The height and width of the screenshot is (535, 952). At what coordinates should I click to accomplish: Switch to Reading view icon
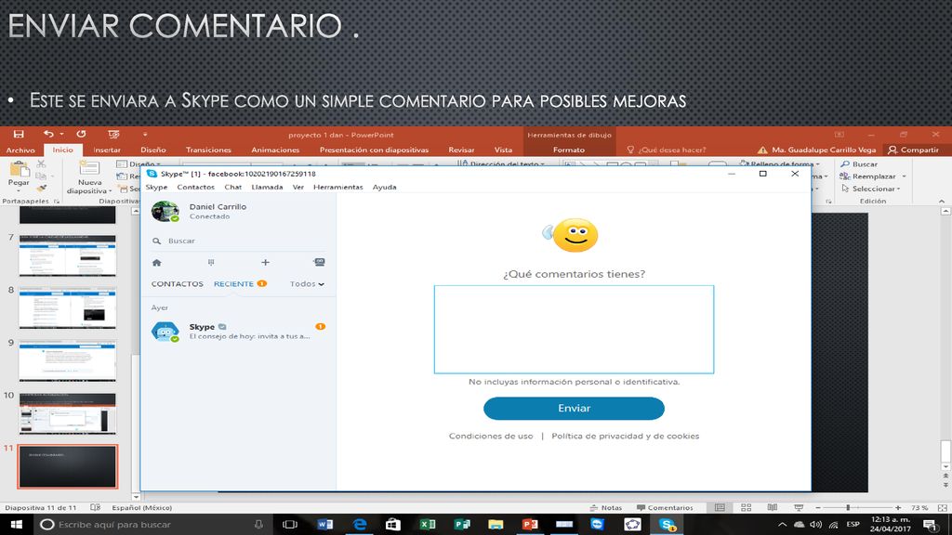pyautogui.click(x=773, y=508)
